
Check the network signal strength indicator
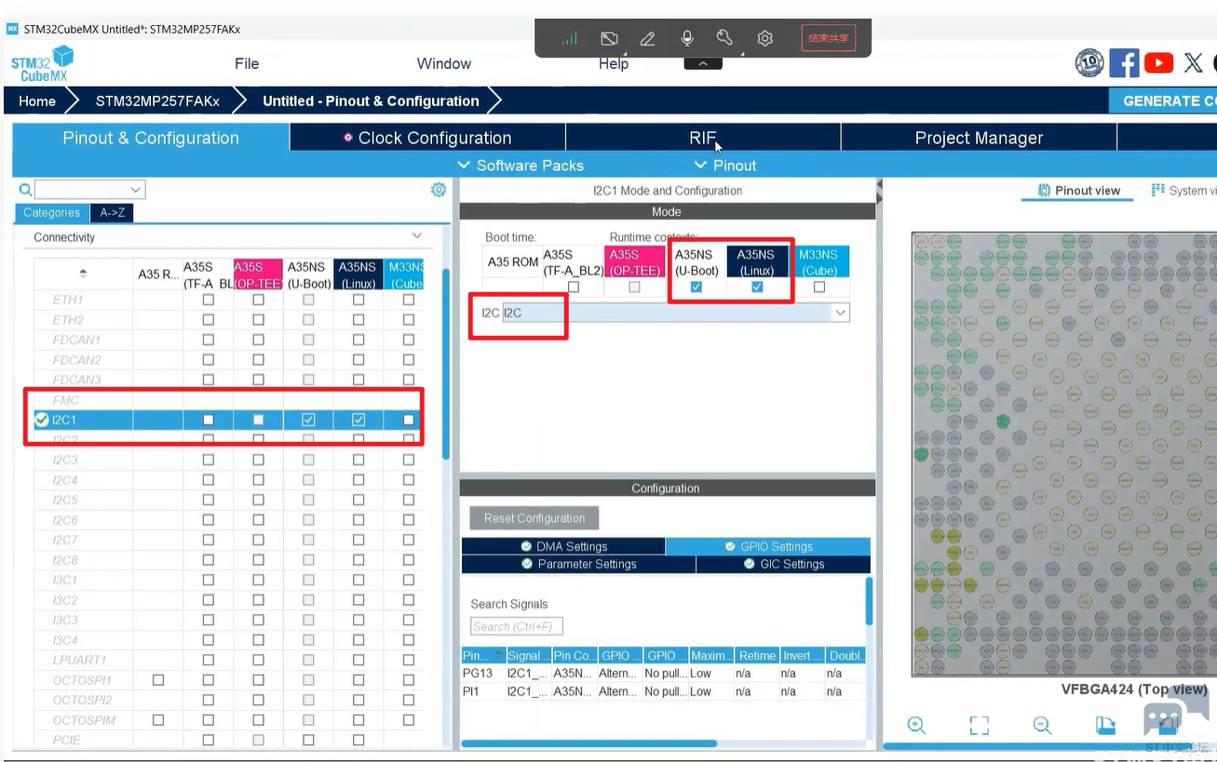570,39
